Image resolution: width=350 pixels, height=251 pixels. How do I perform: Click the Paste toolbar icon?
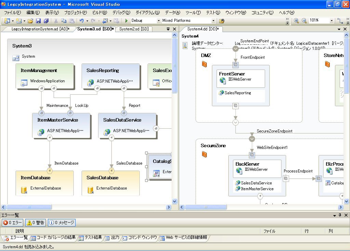click(72, 21)
